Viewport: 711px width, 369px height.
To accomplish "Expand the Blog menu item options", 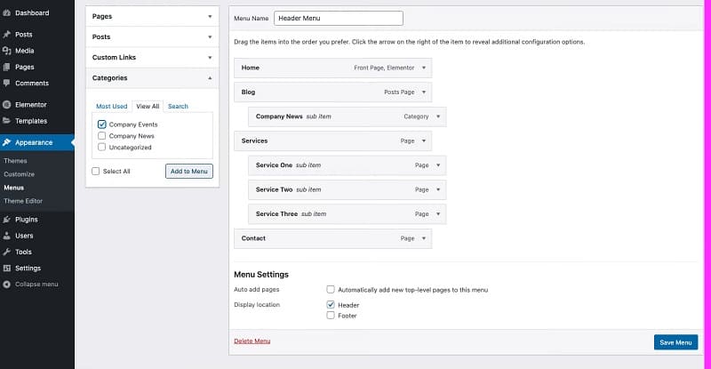I will click(x=424, y=92).
